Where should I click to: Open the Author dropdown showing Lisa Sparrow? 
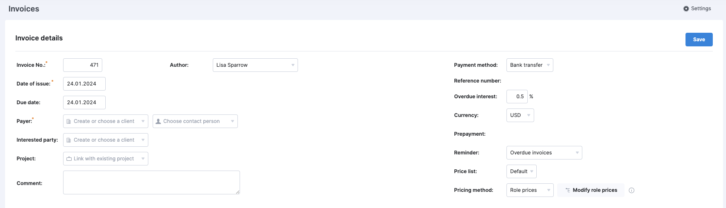click(255, 65)
